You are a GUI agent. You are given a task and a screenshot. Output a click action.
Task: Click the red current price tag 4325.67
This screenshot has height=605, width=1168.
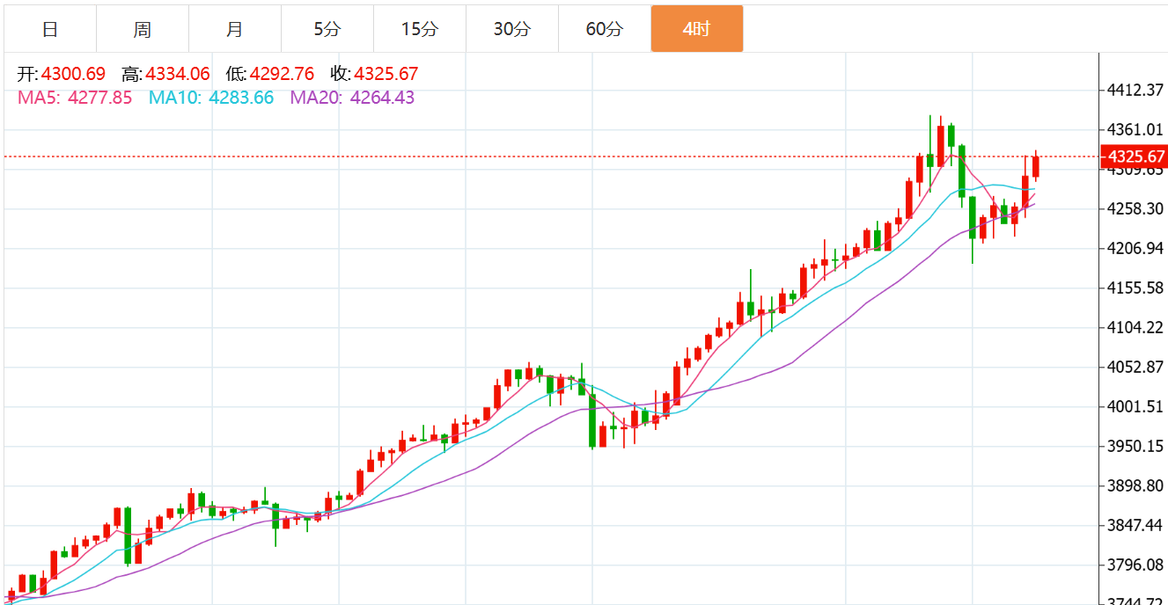tap(1136, 157)
